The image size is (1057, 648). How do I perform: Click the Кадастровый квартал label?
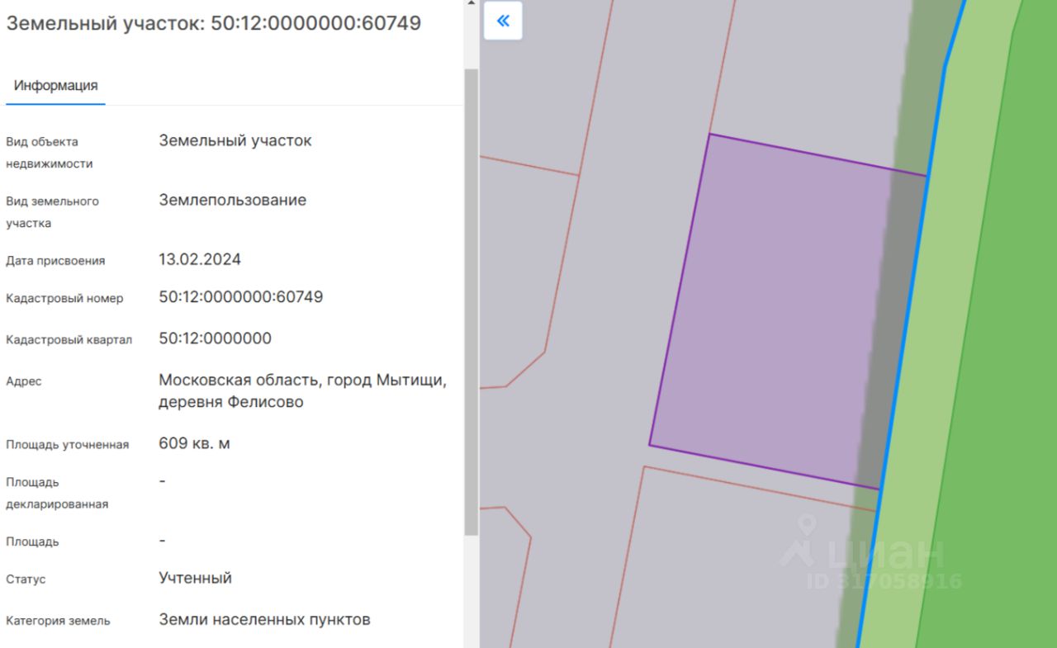pos(69,339)
